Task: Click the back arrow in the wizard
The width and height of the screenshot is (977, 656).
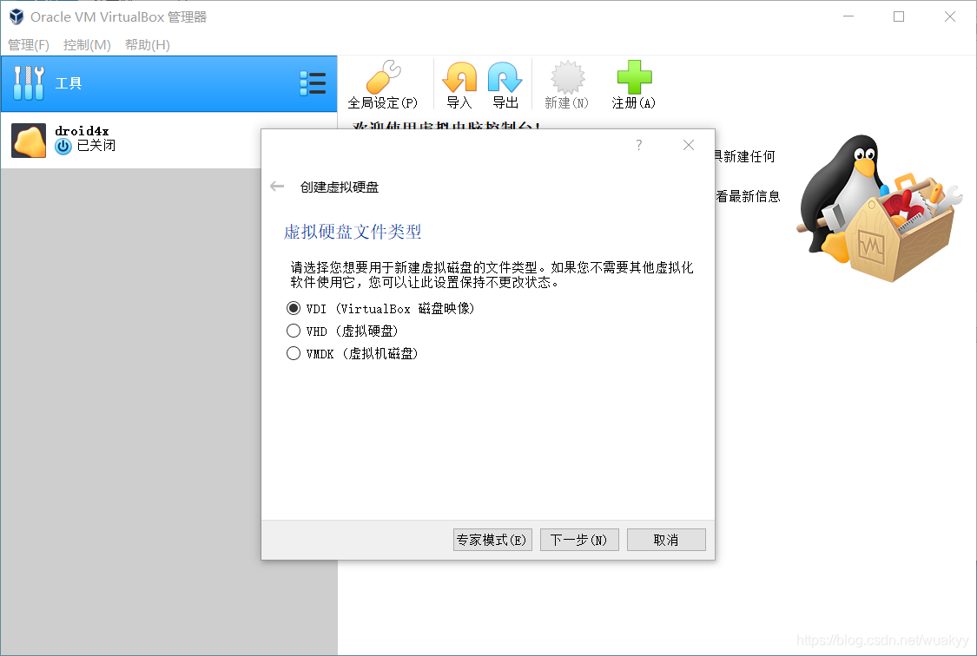Action: (277, 186)
